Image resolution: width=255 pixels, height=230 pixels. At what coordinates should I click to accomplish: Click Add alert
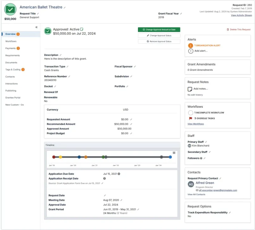tap(201, 51)
